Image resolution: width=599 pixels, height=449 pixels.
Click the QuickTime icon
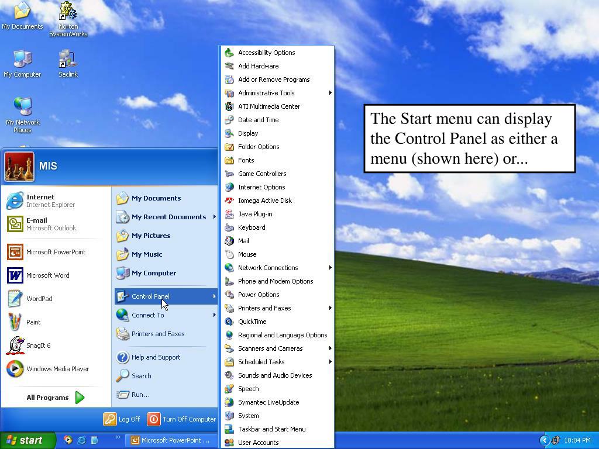229,322
